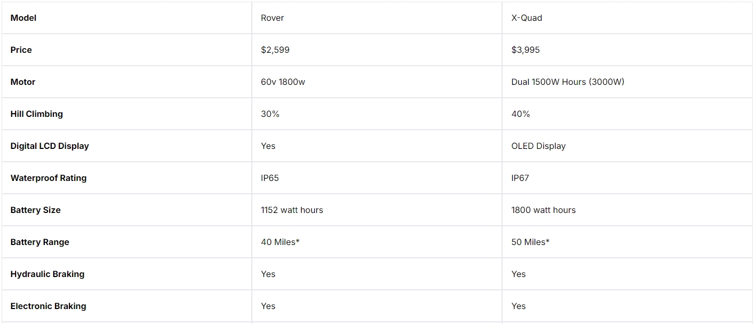Click the 60v 1800w motor value
Image resolution: width=755 pixels, height=324 pixels.
283,82
